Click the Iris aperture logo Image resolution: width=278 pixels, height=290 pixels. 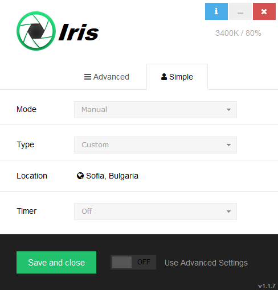coord(36,31)
